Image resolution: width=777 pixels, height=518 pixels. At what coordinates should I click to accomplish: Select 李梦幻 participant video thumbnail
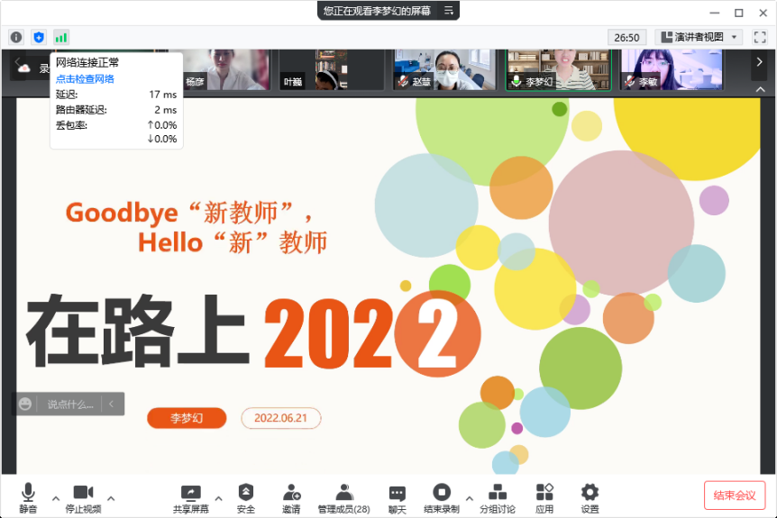pos(558,69)
